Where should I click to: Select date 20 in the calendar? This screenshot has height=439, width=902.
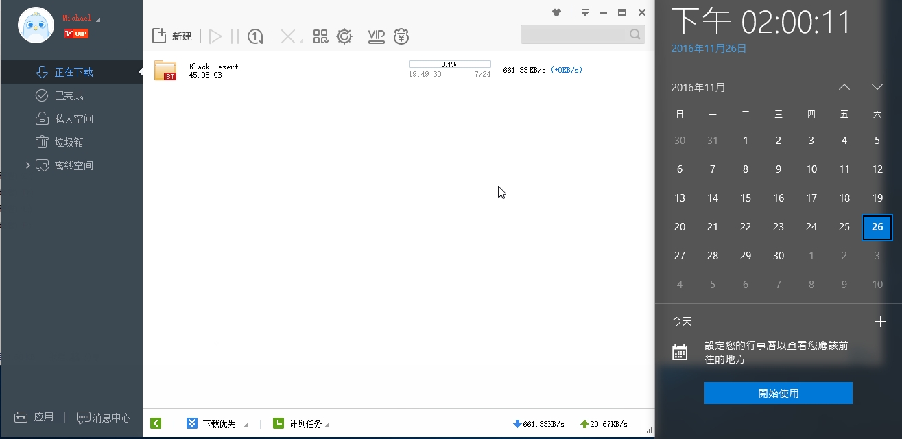click(680, 227)
